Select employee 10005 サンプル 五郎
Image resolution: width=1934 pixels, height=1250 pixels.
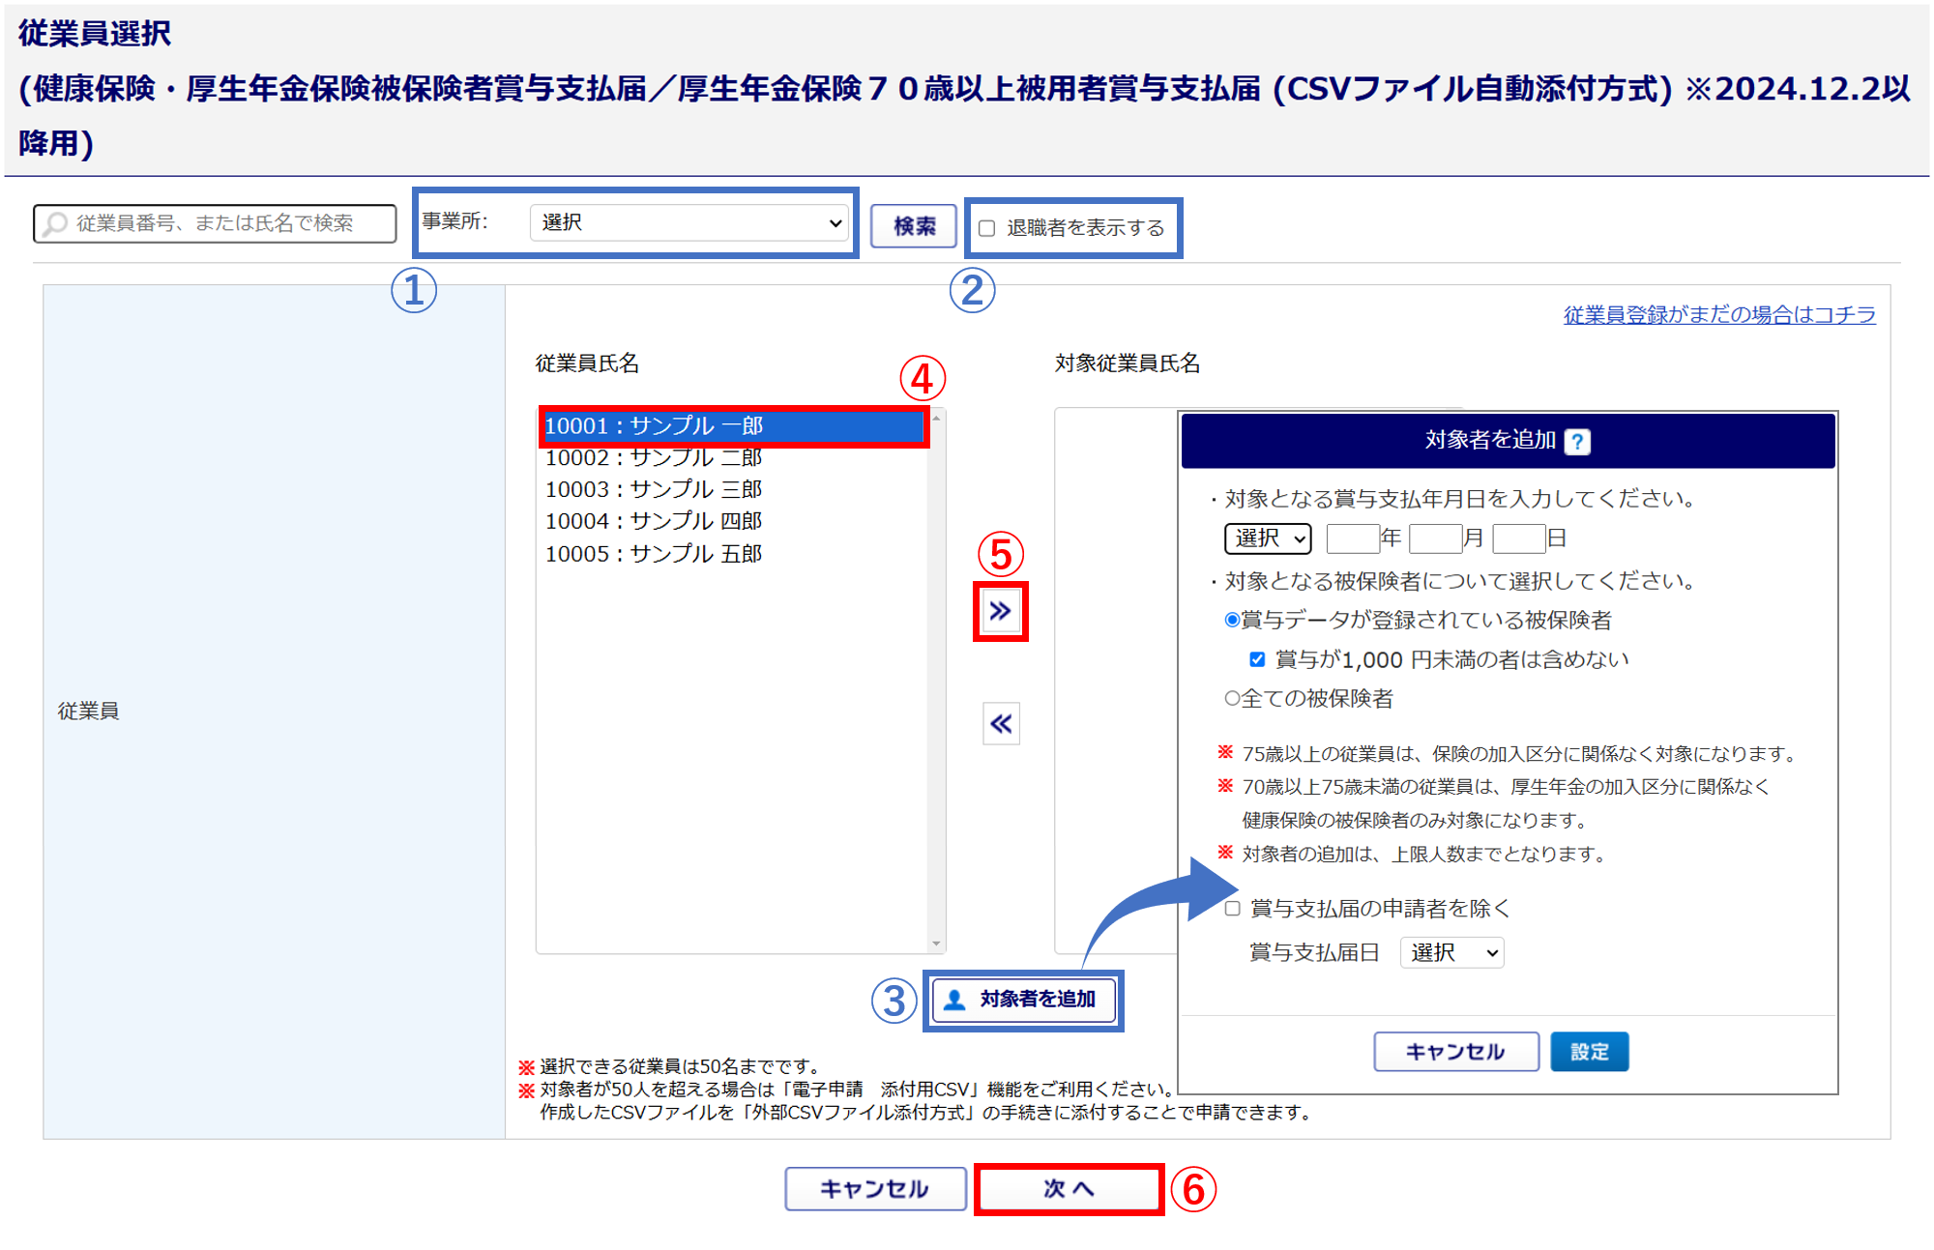[654, 554]
